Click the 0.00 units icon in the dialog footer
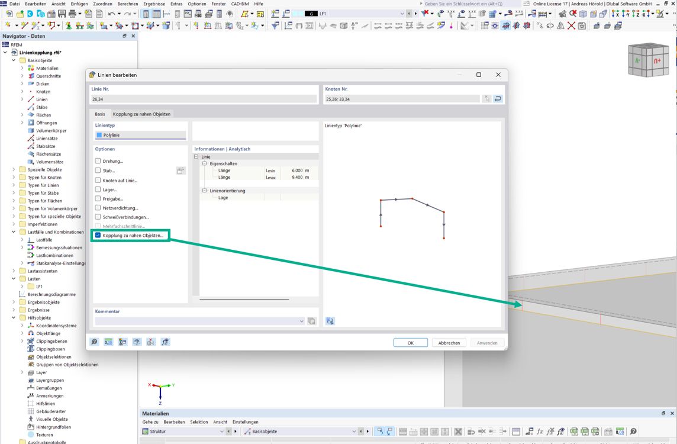 [x=108, y=342]
